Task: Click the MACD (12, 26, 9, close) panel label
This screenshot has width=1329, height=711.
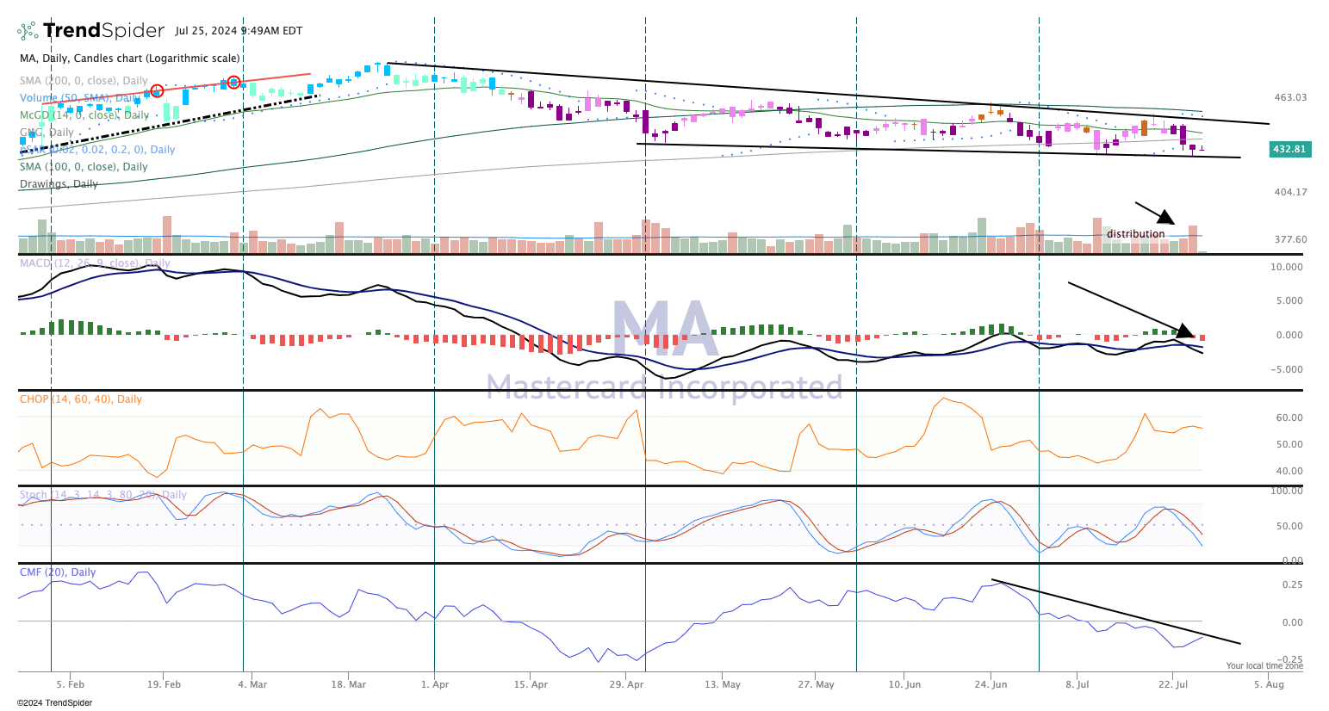Action: pyautogui.click(x=95, y=263)
